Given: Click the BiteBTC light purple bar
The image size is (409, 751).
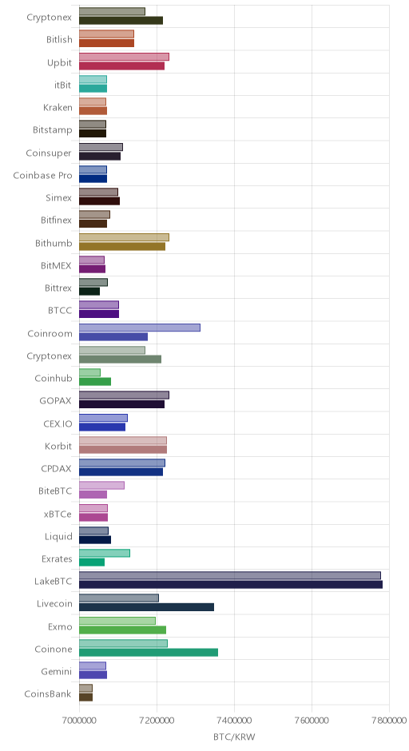Looking at the screenshot, I should 101,485.
